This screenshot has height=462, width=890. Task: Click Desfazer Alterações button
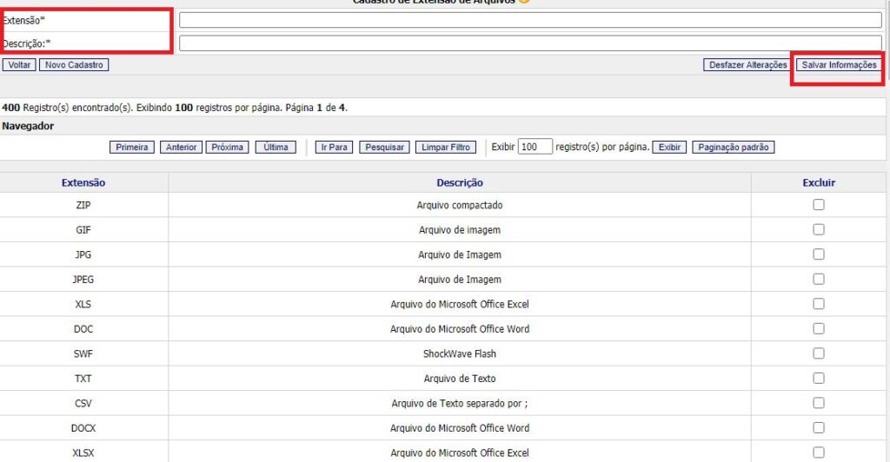pos(747,65)
